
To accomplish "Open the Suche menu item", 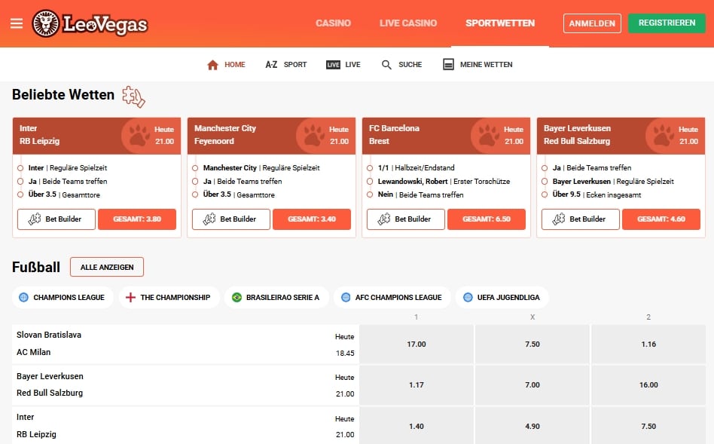I will click(x=401, y=65).
